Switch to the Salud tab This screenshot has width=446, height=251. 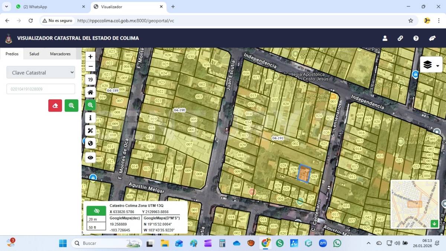coord(34,54)
